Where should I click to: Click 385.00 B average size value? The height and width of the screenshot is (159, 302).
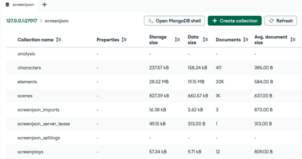tap(264, 68)
